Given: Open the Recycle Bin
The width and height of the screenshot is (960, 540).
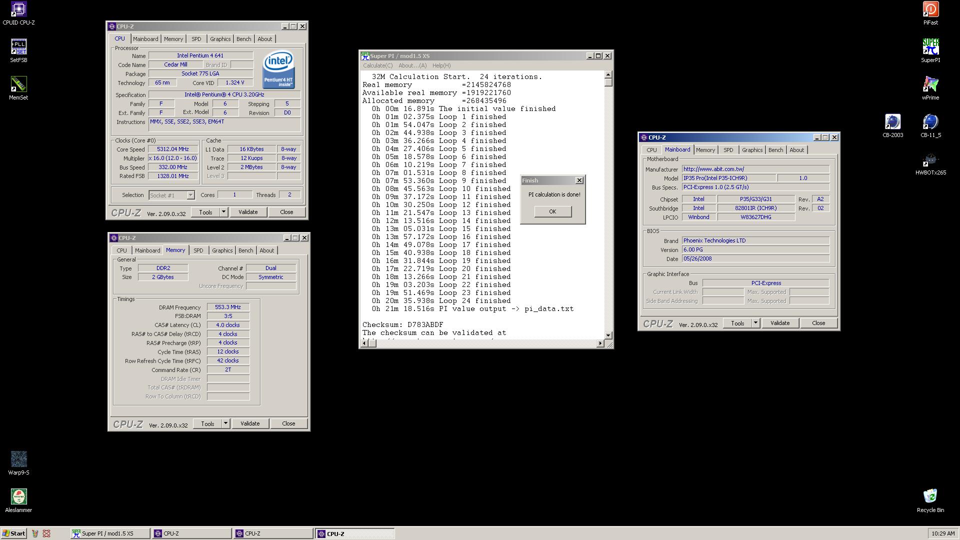Looking at the screenshot, I should click(930, 501).
